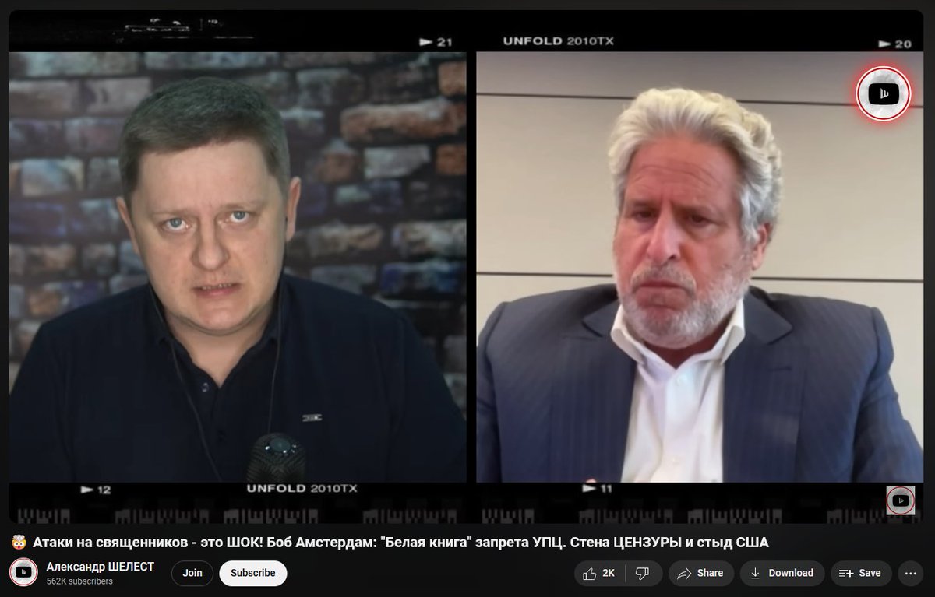
Task: Save the video to a playlist
Action: 861,573
